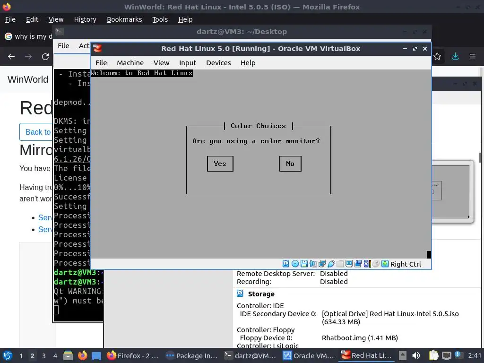Click the terminal icon in terminal title bar

click(x=59, y=31)
